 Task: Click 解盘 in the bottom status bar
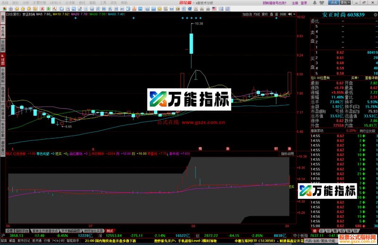click(x=12, y=240)
